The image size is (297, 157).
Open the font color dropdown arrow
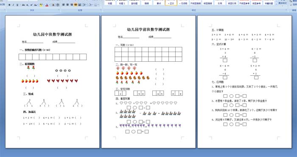click(50, 5)
